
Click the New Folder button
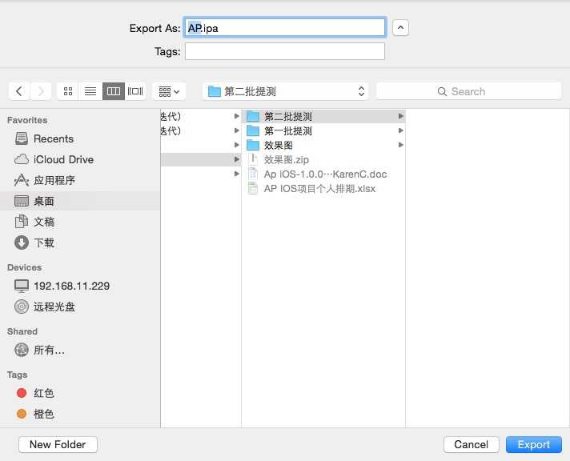pos(58,444)
